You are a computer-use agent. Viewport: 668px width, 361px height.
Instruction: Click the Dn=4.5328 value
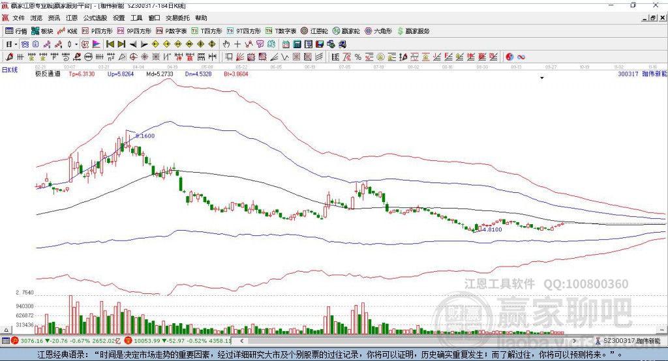point(198,74)
